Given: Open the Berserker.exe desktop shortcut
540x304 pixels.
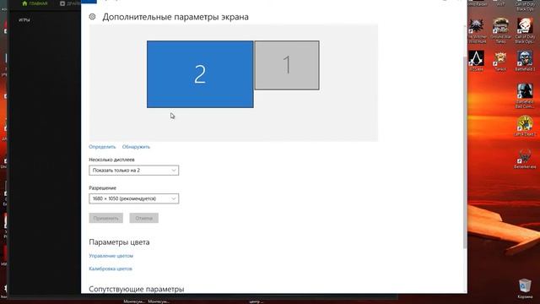Looking at the screenshot, I should 525,158.
